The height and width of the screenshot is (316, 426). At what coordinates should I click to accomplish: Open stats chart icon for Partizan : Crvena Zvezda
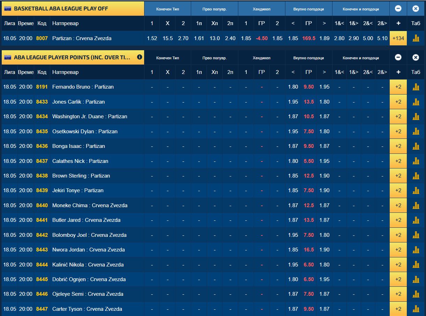point(416,38)
